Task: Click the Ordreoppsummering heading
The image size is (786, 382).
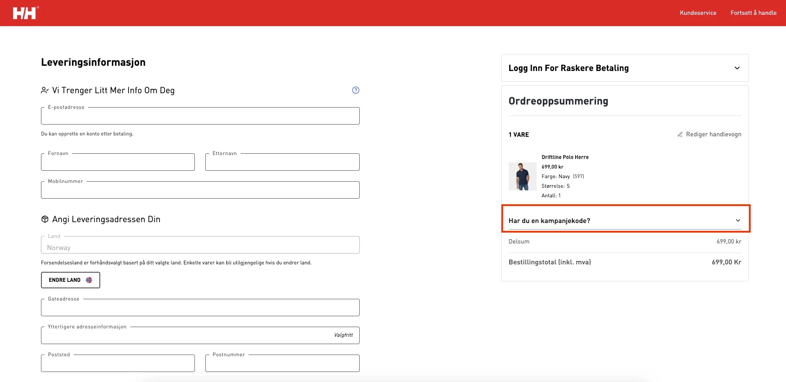Action: 558,101
